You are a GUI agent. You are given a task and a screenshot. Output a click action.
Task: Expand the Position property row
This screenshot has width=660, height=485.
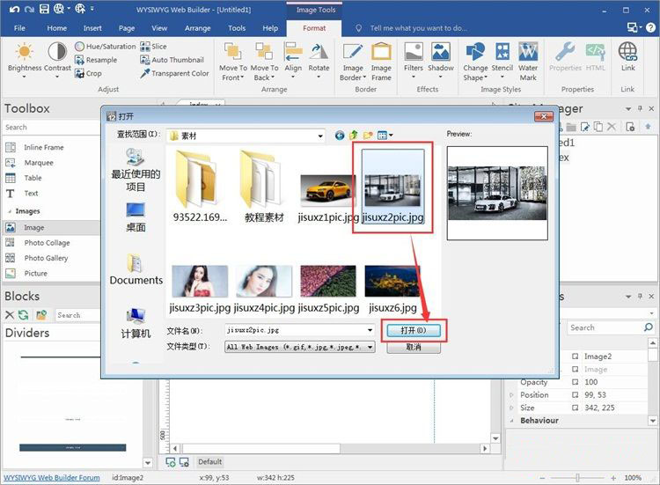click(x=512, y=395)
